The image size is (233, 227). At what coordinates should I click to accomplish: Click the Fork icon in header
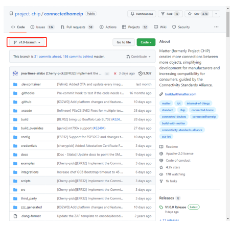click(x=163, y=14)
